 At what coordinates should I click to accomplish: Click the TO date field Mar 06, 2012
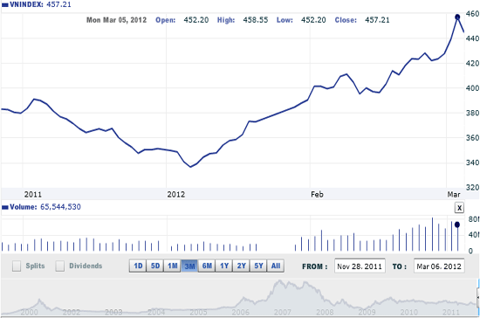pos(439,266)
